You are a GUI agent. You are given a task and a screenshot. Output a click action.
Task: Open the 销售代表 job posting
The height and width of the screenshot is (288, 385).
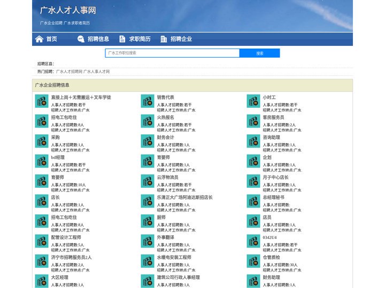[x=165, y=97]
